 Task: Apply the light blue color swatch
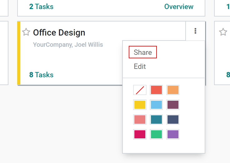pyautogui.click(x=156, y=105)
